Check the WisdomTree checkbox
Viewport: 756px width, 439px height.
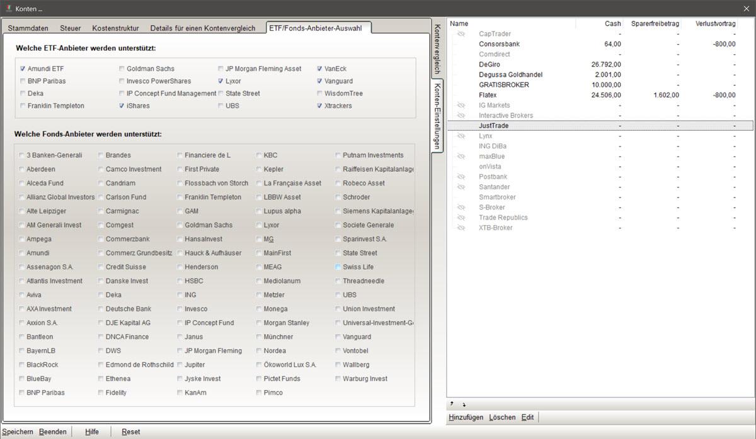(x=320, y=94)
